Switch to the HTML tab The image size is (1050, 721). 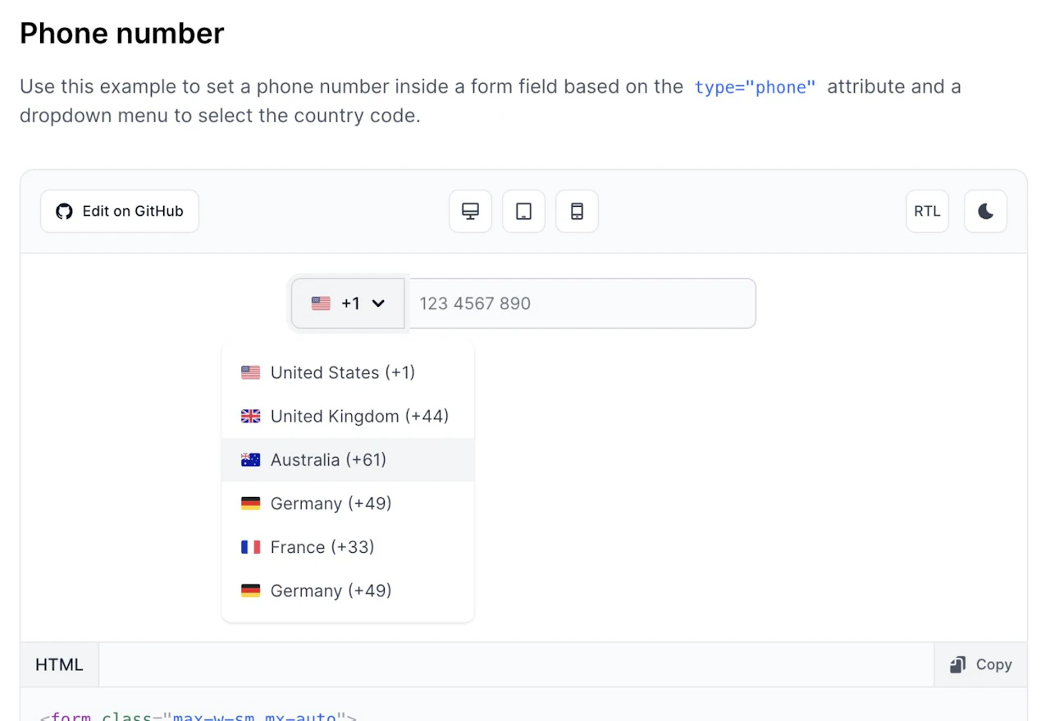[58, 664]
